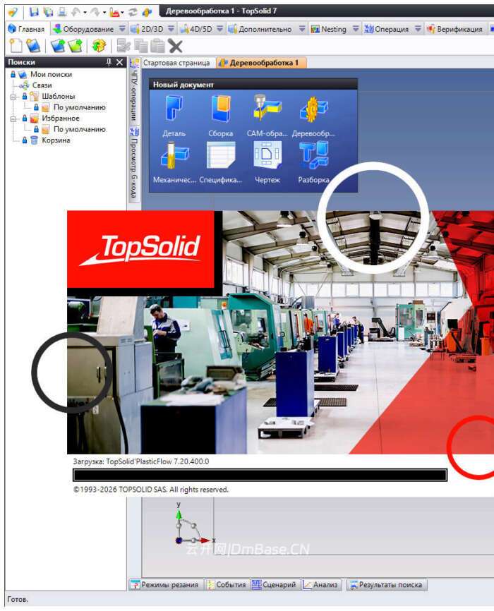
Task: Open the Nesting ribbon tab
Action: point(329,29)
